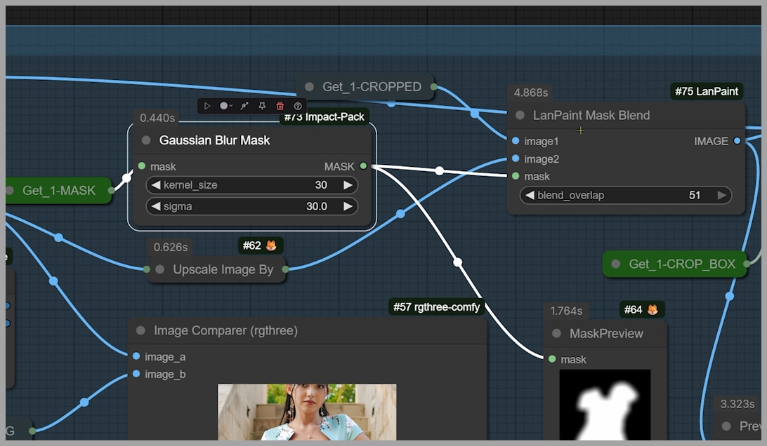The height and width of the screenshot is (446, 767).
Task: Collapse the LanPaint Mask Blend node
Action: (x=520, y=116)
